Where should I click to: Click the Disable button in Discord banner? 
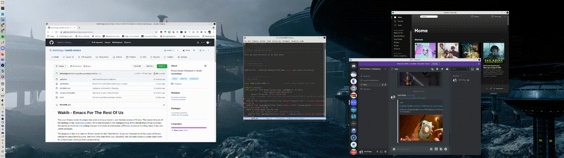pos(435,64)
